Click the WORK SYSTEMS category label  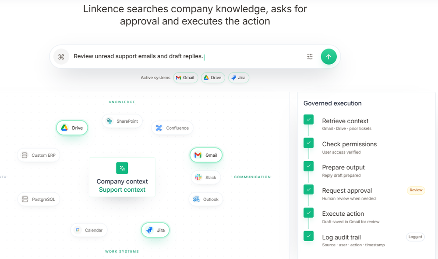[122, 252]
